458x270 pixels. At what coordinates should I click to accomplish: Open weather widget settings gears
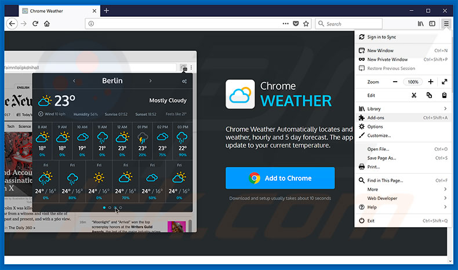pyautogui.click(x=184, y=81)
